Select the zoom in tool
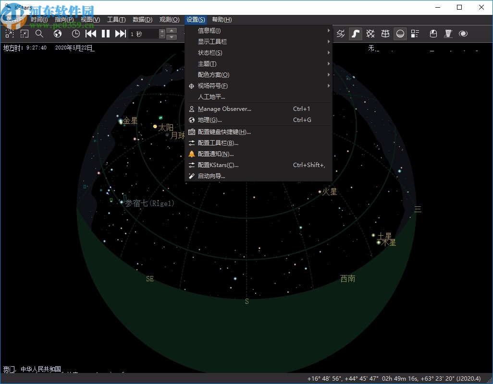Viewport: 493px width, 384px height. coord(9,34)
